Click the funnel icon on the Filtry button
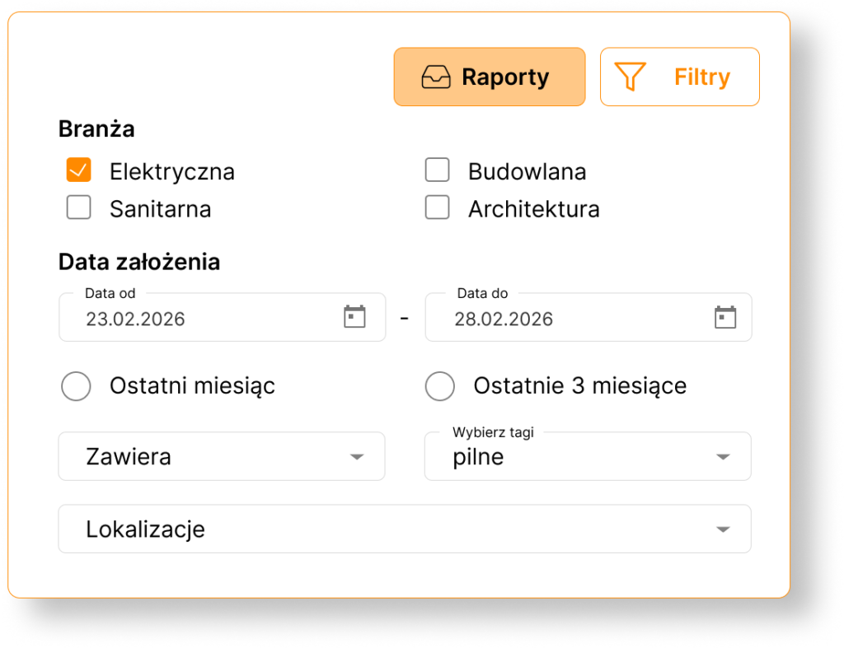The width and height of the screenshot is (844, 648). click(631, 77)
